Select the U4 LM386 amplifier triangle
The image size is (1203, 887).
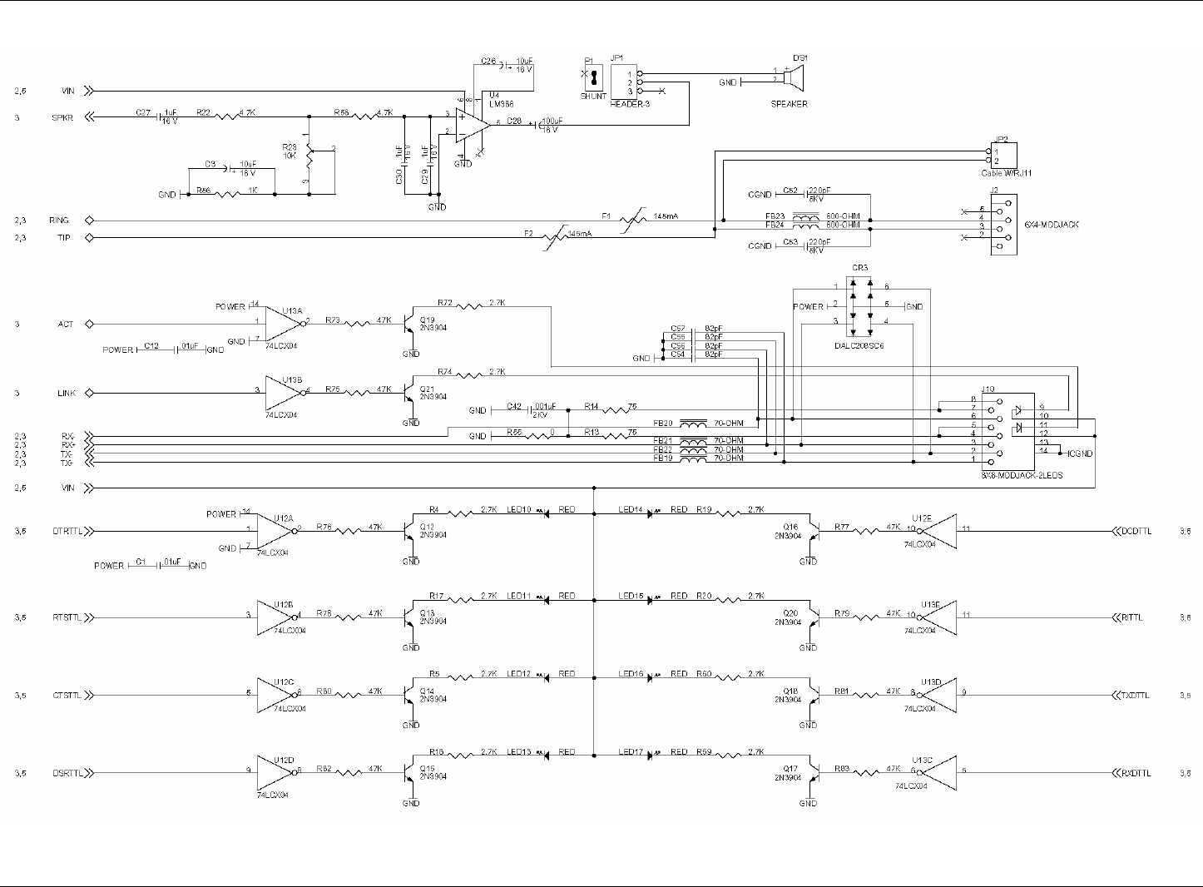(473, 123)
